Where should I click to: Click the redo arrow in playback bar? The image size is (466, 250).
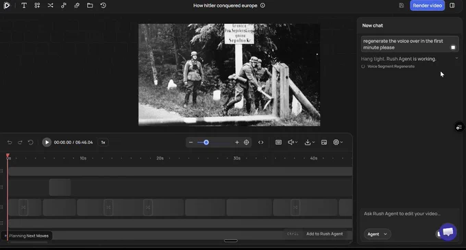pos(20,142)
